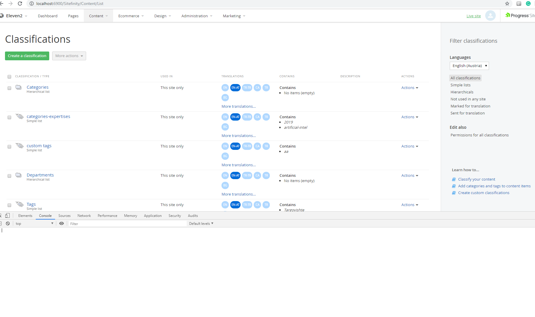Image resolution: width=535 pixels, height=317 pixels.
Task: Switch to the Network tab in DevTools
Action: pos(84,215)
